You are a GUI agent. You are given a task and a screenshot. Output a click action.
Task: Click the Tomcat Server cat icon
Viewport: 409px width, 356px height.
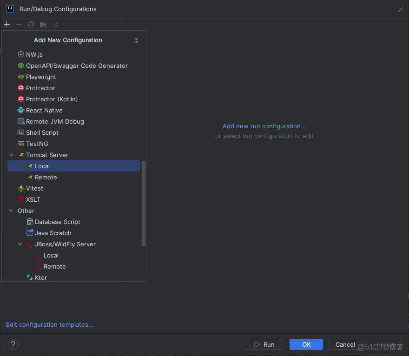(21, 155)
